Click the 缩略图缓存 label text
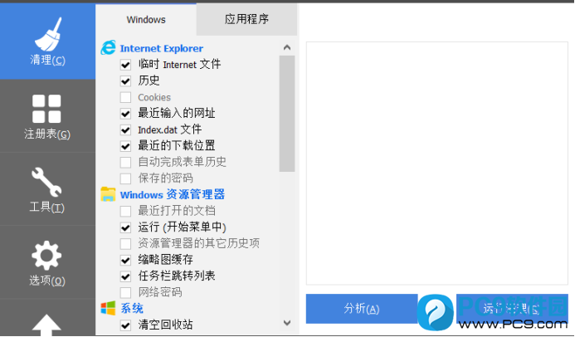Screen dimensions: 575x337 (165, 260)
